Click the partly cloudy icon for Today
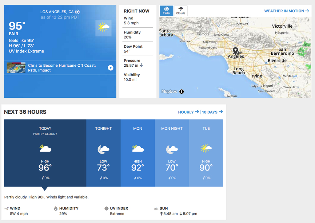This screenshot has width=315, height=223. (45, 148)
